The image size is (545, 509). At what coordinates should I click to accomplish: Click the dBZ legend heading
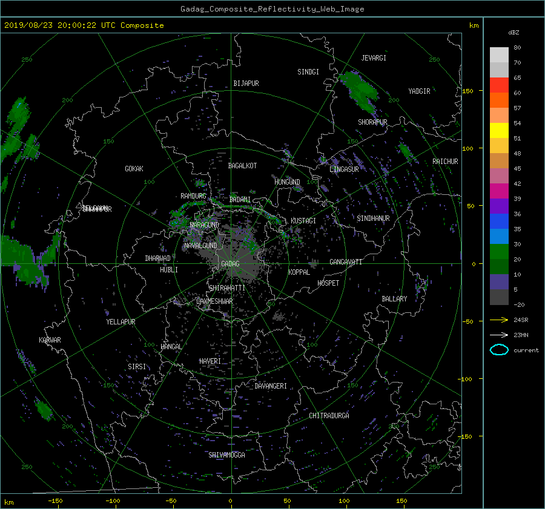click(514, 33)
